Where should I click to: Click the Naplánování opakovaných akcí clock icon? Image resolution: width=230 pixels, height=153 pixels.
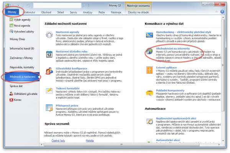149,121
